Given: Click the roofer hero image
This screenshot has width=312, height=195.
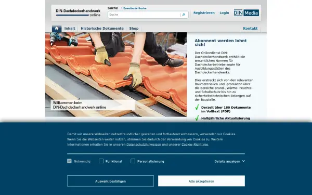Looking at the screenshot, I should [x=116, y=74].
